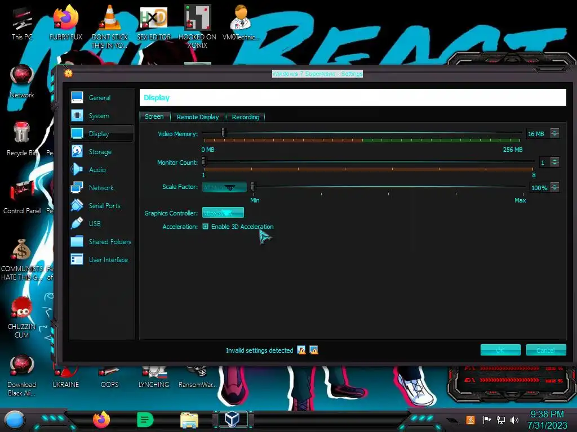Click the second invalid settings warning icon
The width and height of the screenshot is (577, 432).
314,350
